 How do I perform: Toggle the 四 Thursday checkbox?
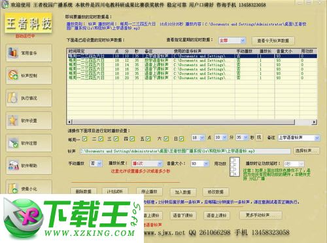click(132, 139)
